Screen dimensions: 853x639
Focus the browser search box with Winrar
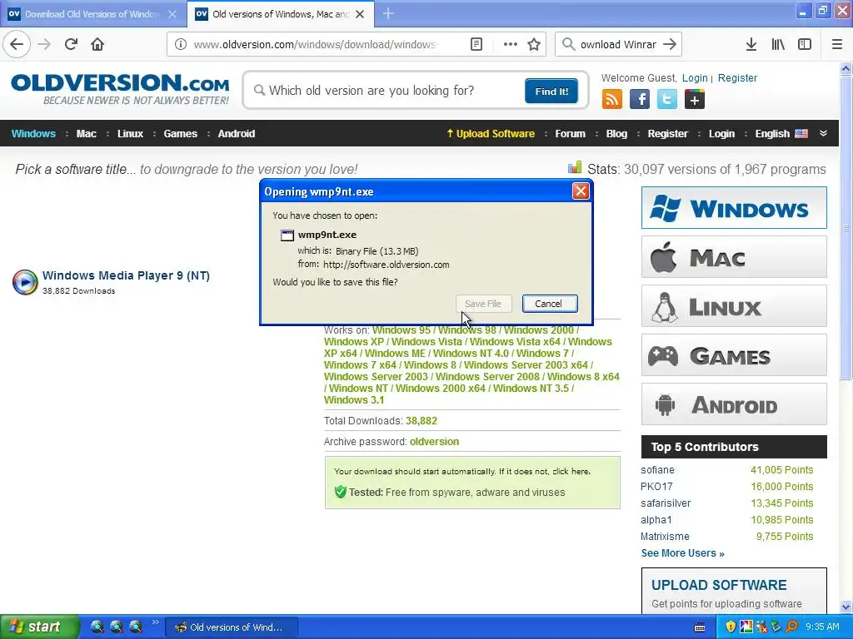[x=618, y=45]
